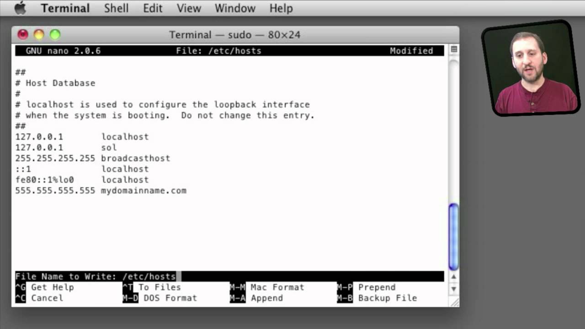Click the 'Modified' status text
The height and width of the screenshot is (329, 585).
tap(411, 51)
